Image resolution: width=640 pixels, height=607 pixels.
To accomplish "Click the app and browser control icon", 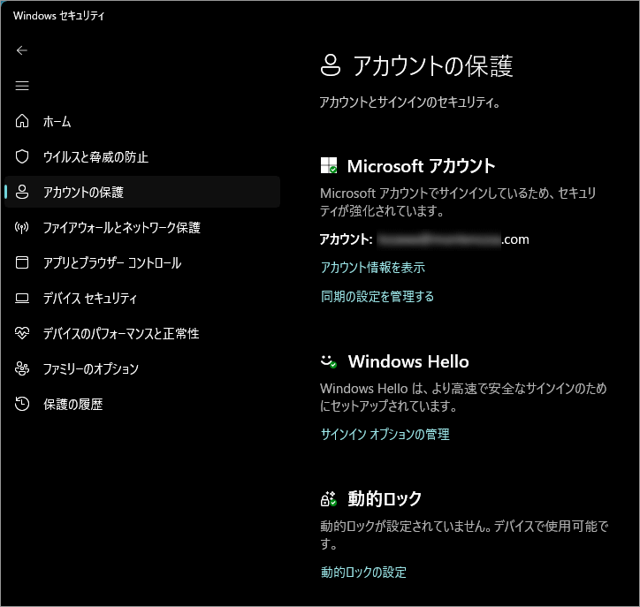I will (x=23, y=263).
